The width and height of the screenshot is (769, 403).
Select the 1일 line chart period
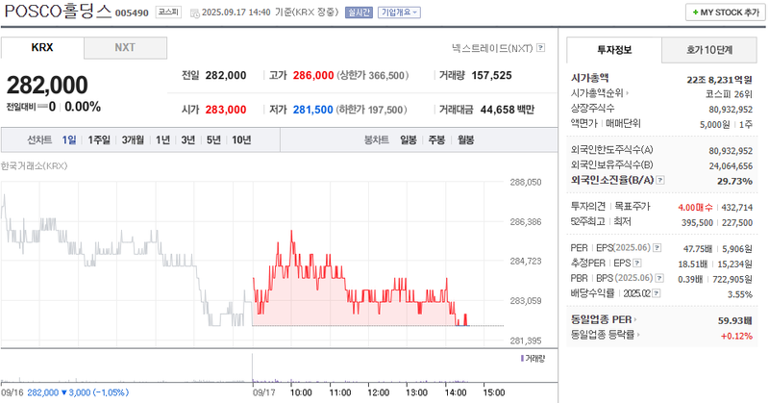tap(69, 139)
